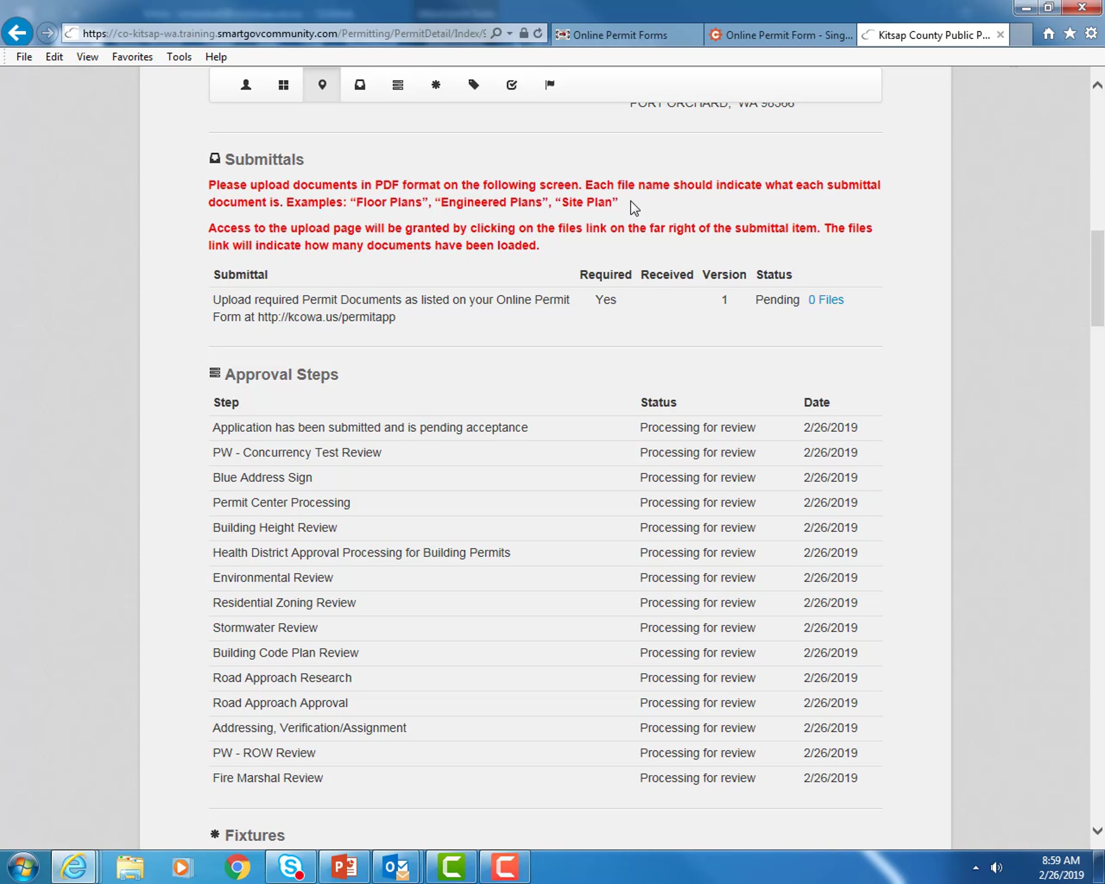The height and width of the screenshot is (884, 1105).
Task: Click the map pin location icon
Action: [322, 85]
